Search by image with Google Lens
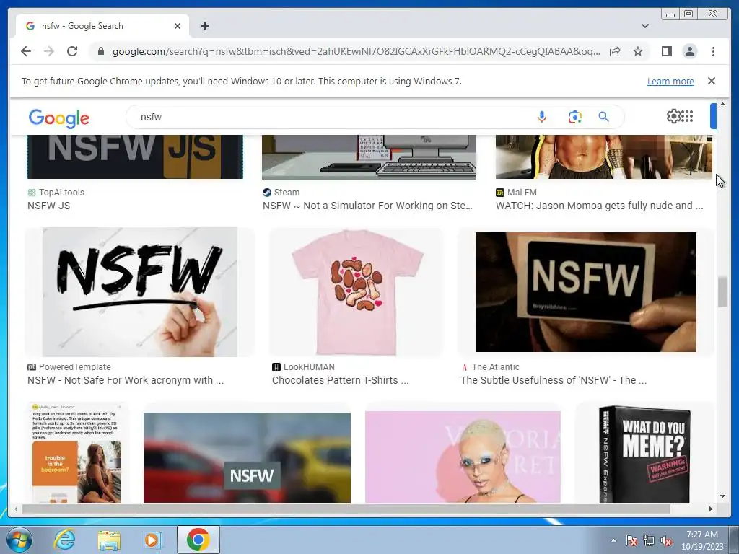The image size is (739, 554). [574, 117]
